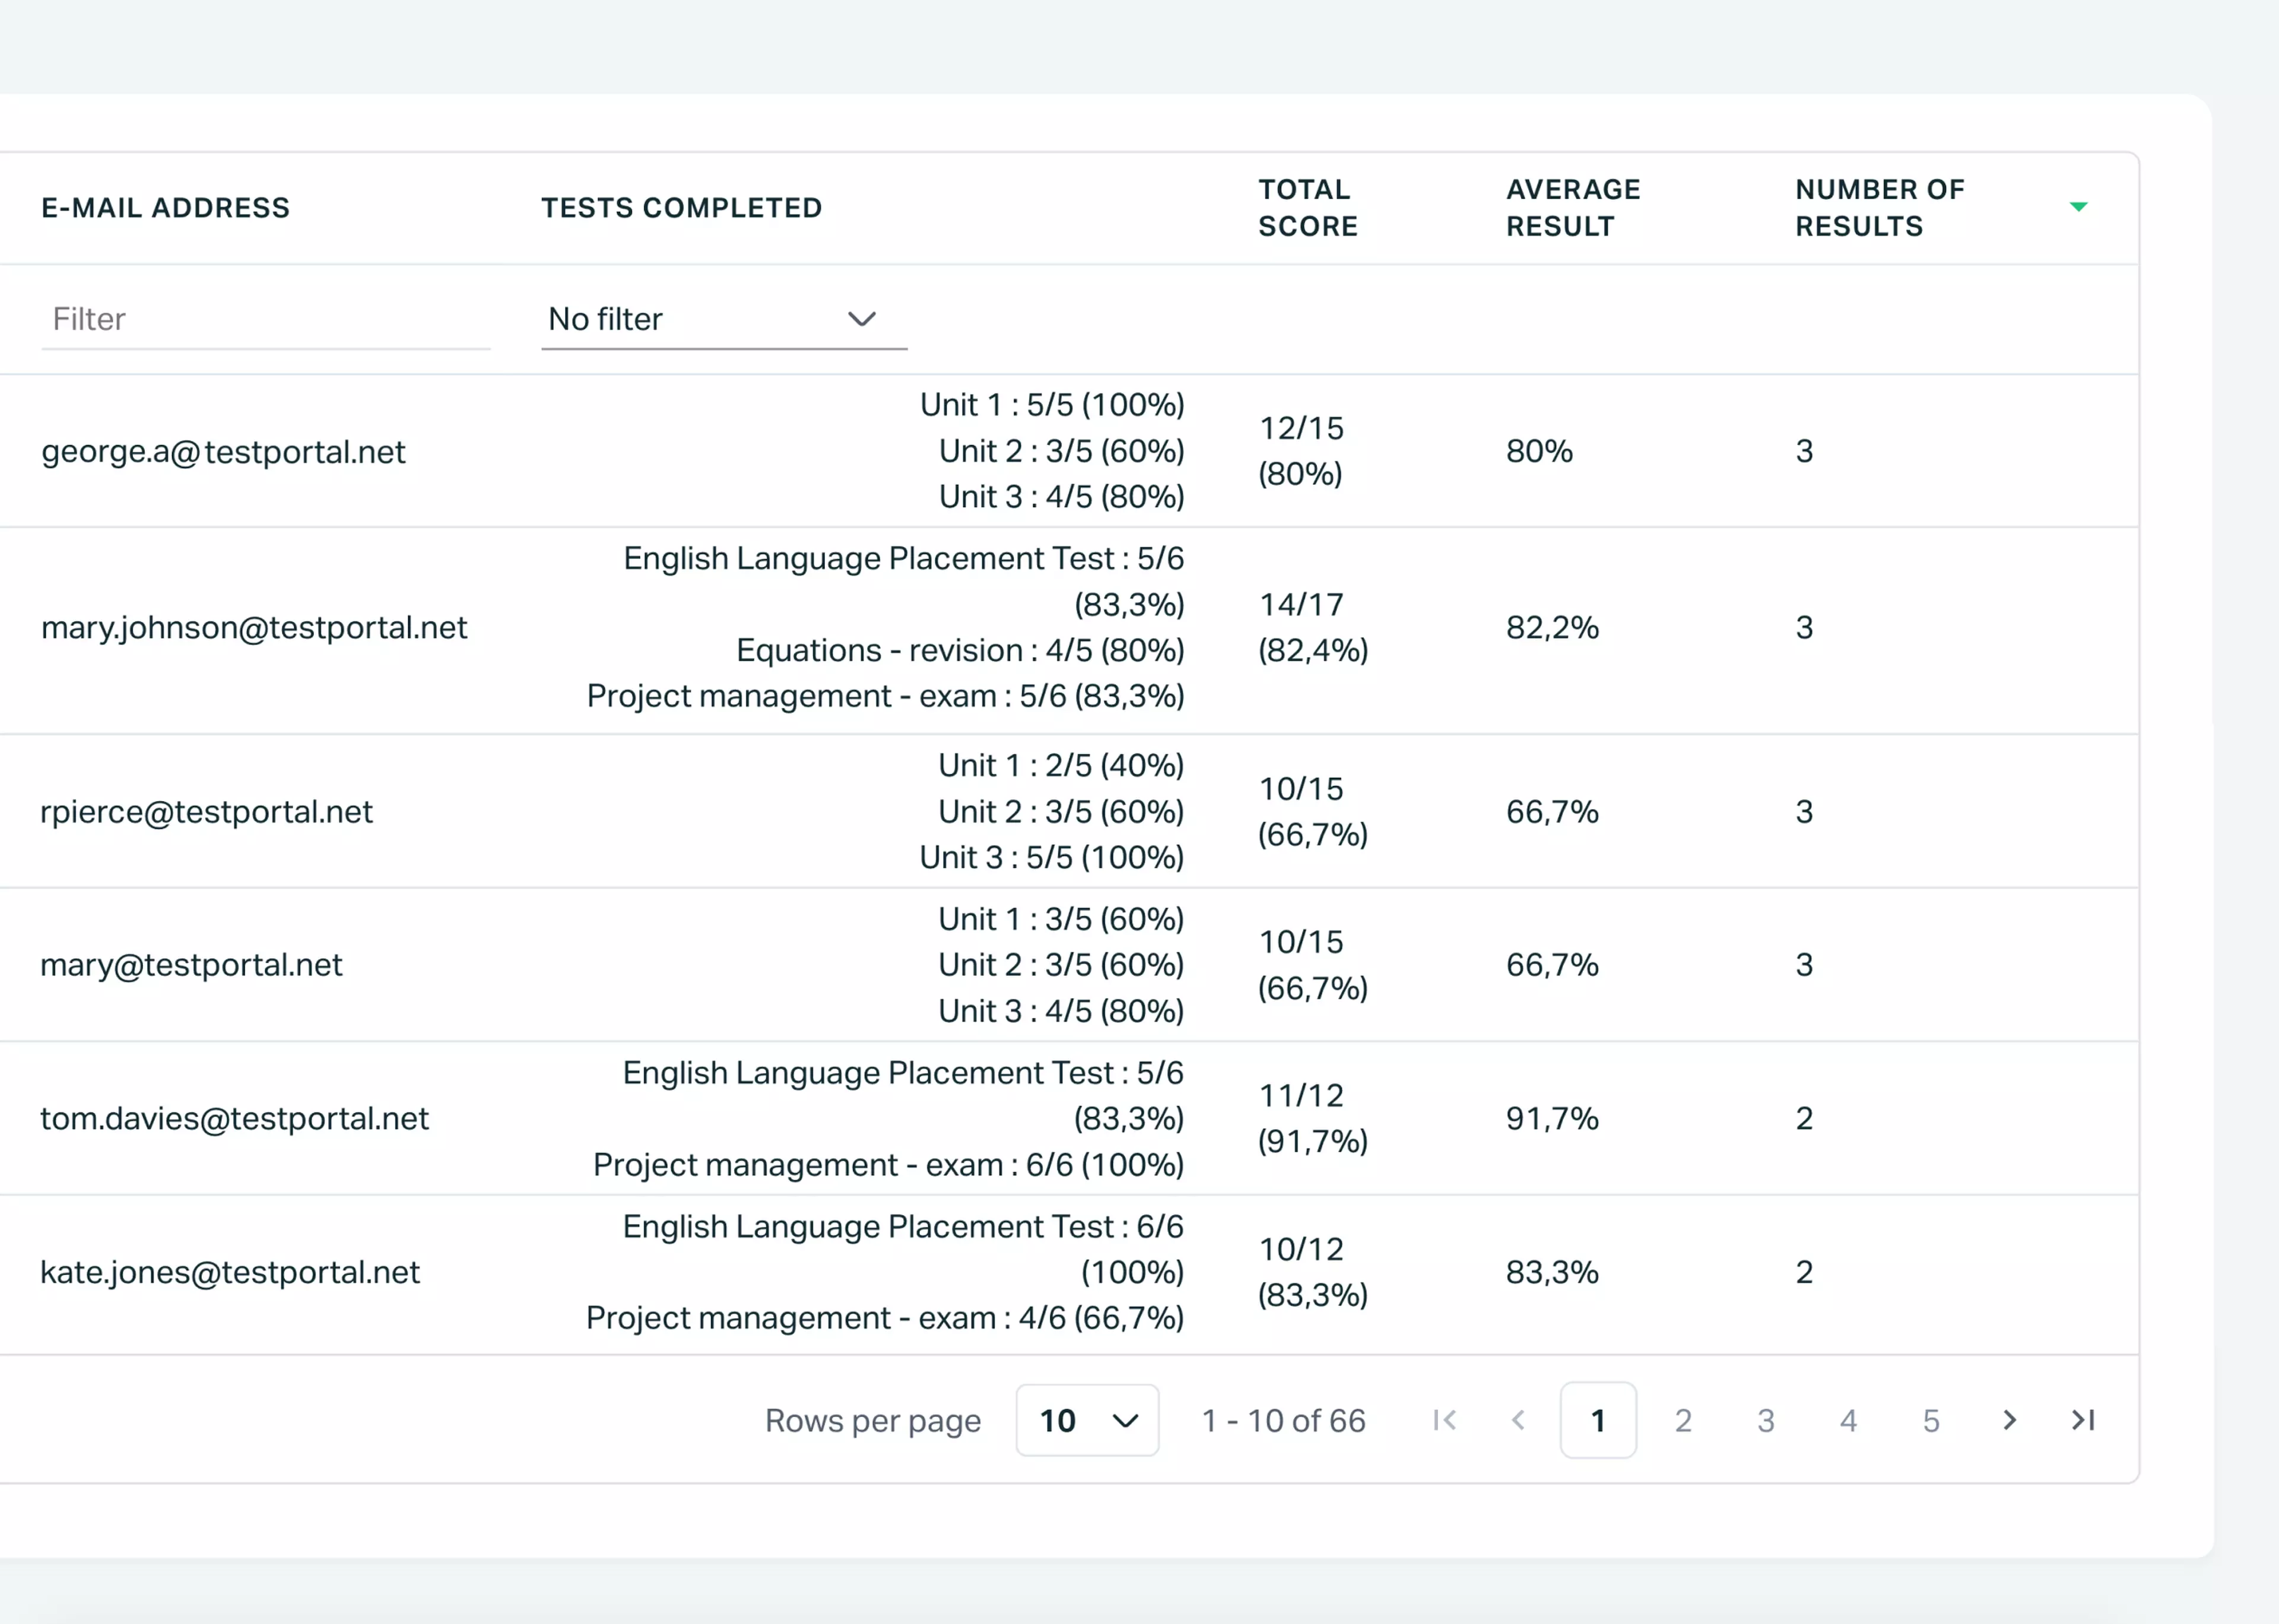Click the Tests Completed column header

[x=682, y=207]
